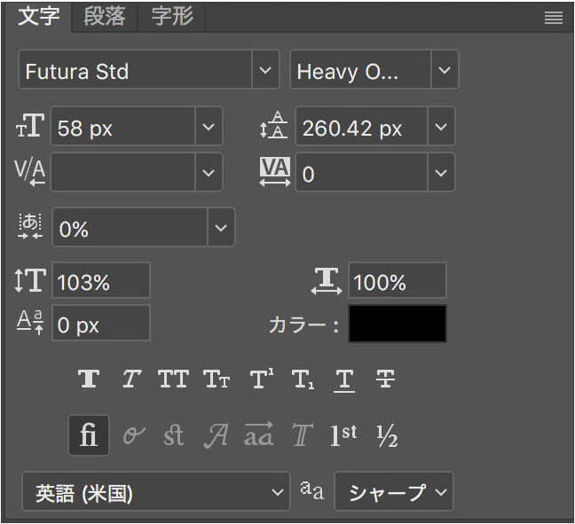Click the 103% vertical scale field
This screenshot has width=575, height=524.
[x=101, y=280]
